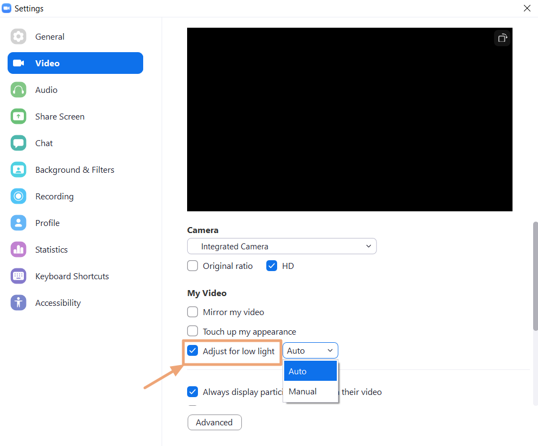Open the Profile settings tab

point(18,223)
